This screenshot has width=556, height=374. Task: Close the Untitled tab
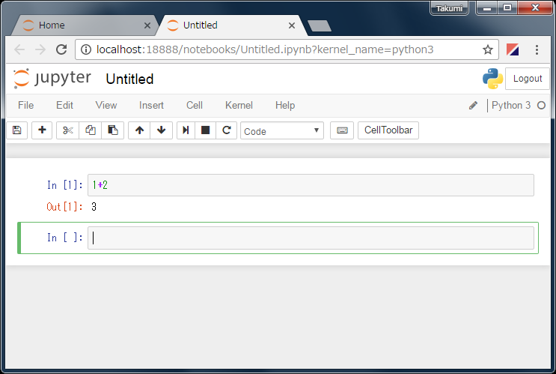pos(292,25)
